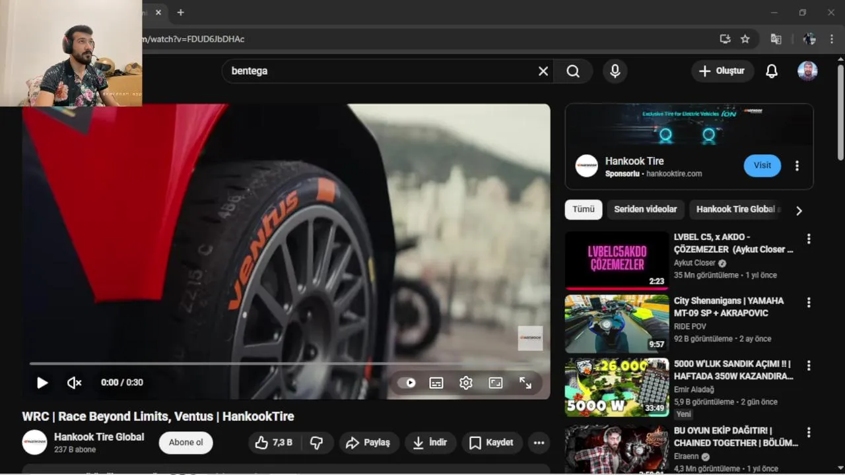Click the WRC Race Beyond Limits video title

pyautogui.click(x=158, y=416)
